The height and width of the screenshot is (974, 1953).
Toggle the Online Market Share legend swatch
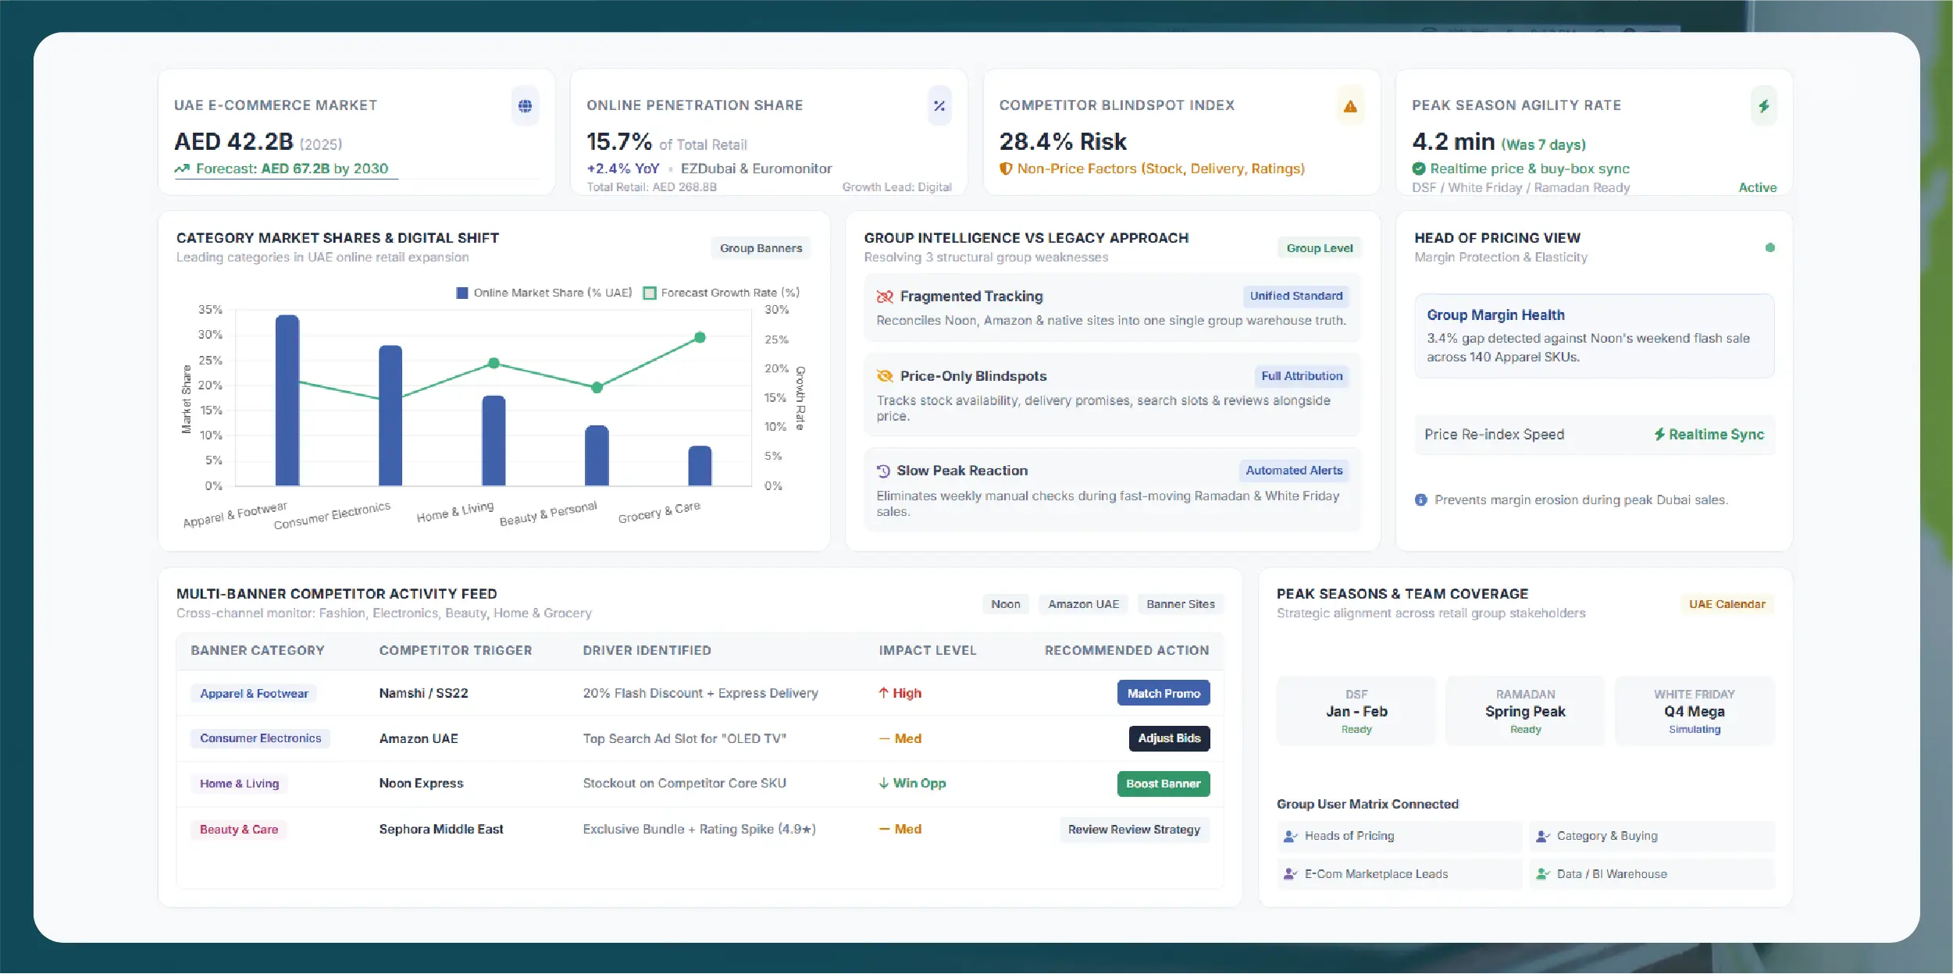(x=462, y=293)
